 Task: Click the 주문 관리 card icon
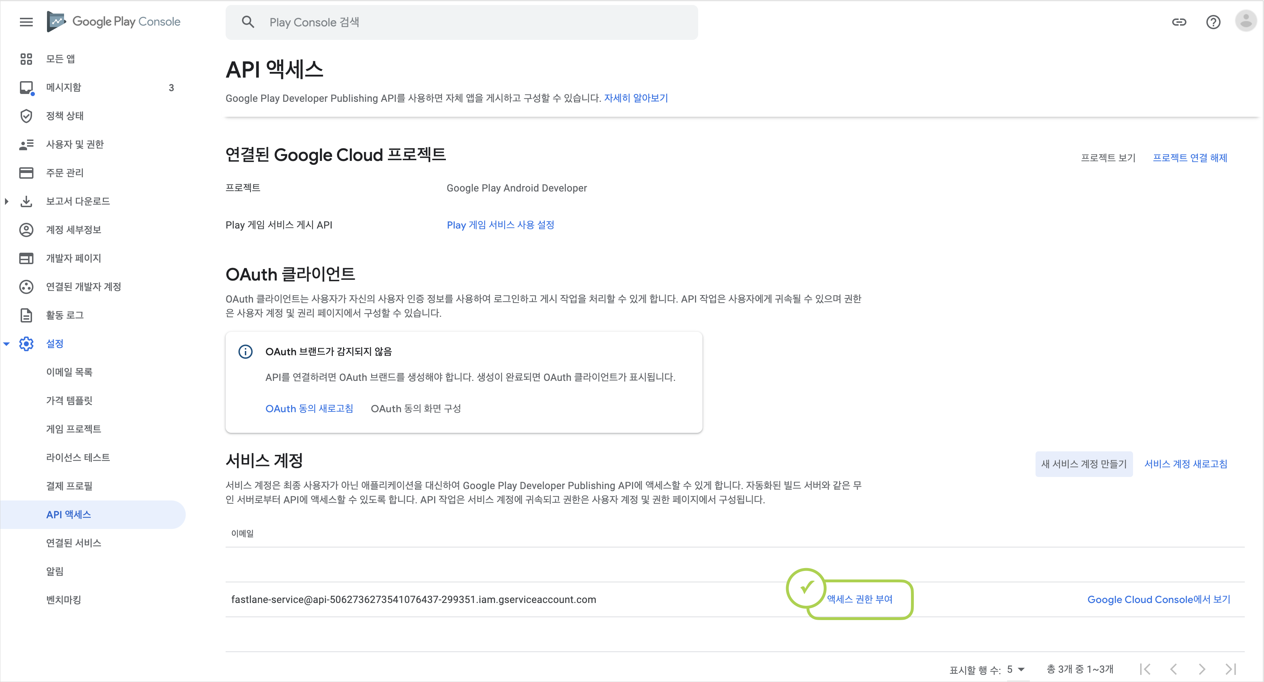coord(26,173)
